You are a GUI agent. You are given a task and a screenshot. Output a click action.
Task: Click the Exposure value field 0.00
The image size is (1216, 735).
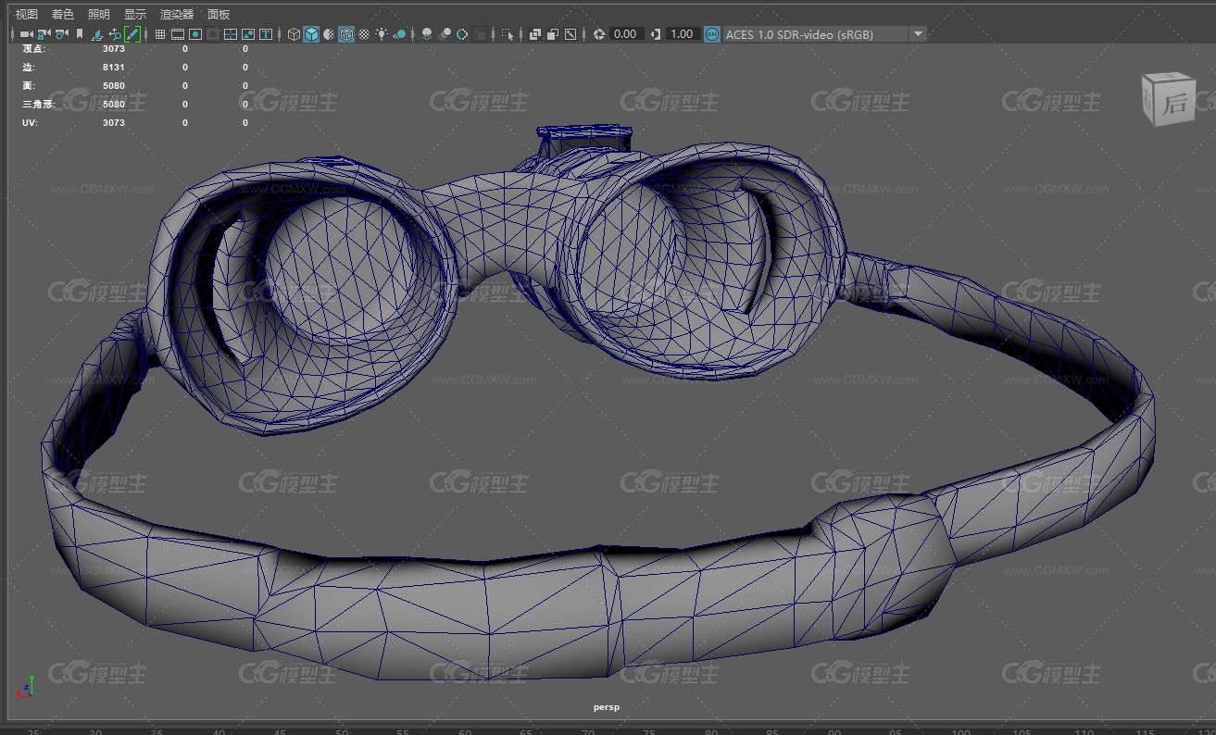[x=626, y=34]
